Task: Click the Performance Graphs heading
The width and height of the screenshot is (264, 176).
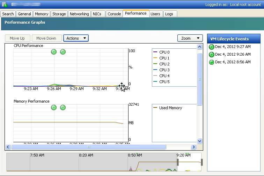Action: pos(25,22)
